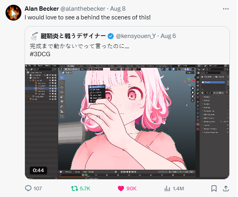This screenshot has width=238, height=197.
Task: Select the Measure tool in Blender toolbar
Action: click(62, 111)
